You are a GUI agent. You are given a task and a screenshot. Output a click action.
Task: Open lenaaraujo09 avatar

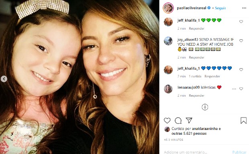coord(168,89)
